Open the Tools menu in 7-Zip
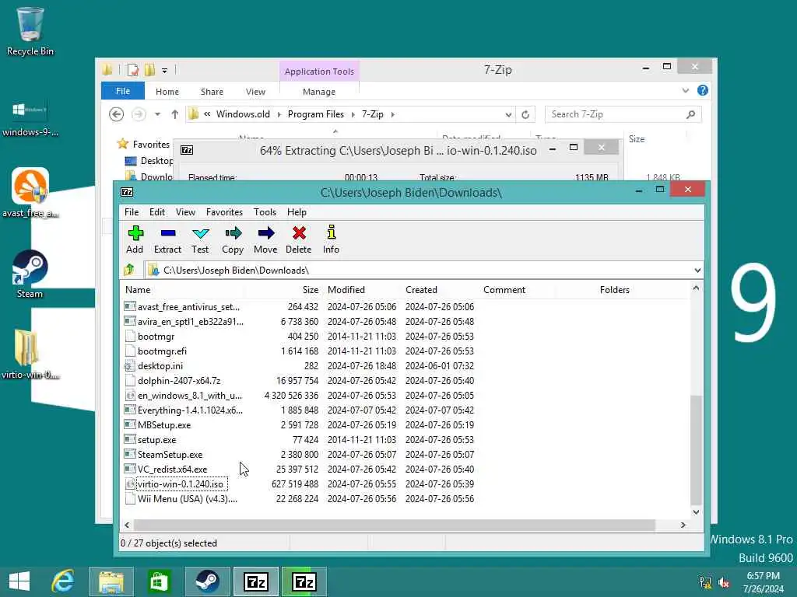This screenshot has height=597, width=797. (265, 211)
